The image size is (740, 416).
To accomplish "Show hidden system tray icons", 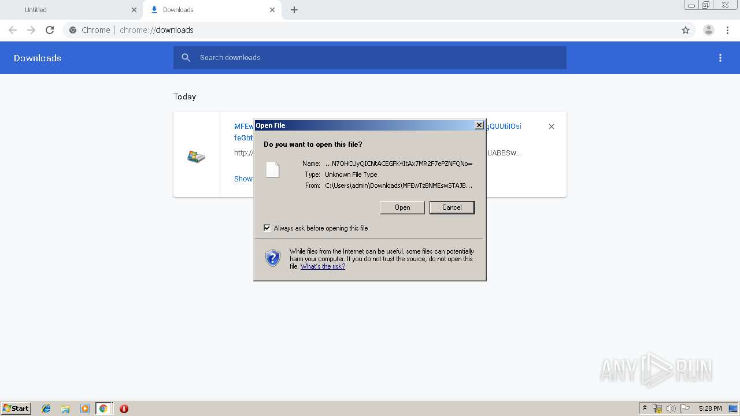I will [x=645, y=408].
